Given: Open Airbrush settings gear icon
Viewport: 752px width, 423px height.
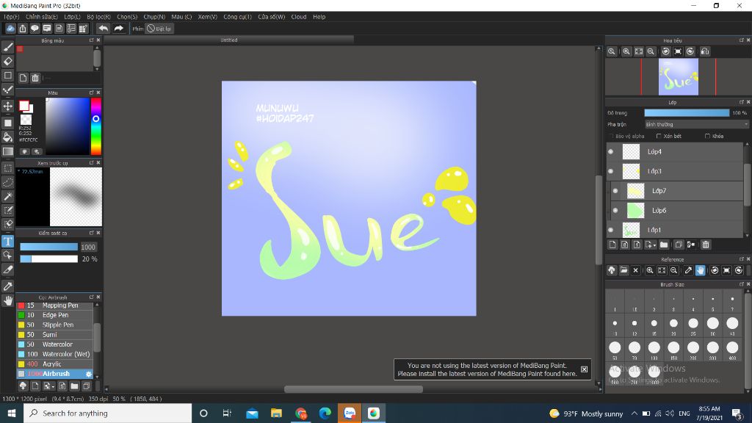Looking at the screenshot, I should click(89, 374).
